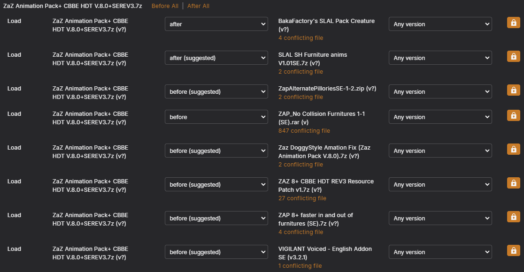Open load order dropdown for ZAP_No Collision Furnitures
Image resolution: width=524 pixels, height=272 pixels.
216,117
